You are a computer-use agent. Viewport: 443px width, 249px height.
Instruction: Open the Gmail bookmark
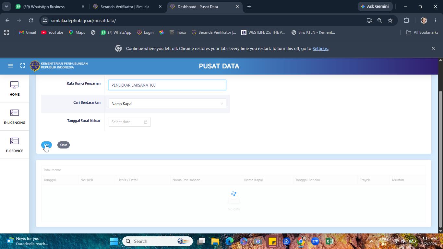[x=27, y=32]
